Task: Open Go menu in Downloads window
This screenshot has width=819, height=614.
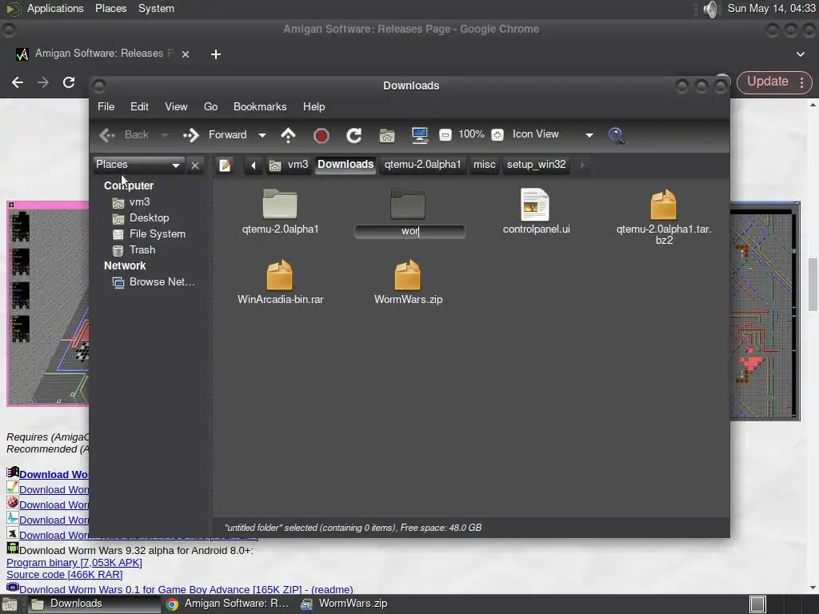Action: point(210,106)
